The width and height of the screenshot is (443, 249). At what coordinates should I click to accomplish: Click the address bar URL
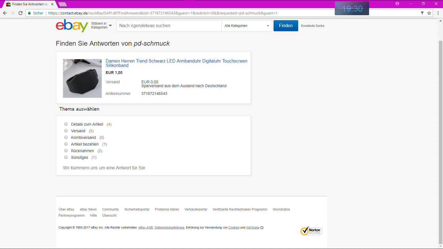163,13
